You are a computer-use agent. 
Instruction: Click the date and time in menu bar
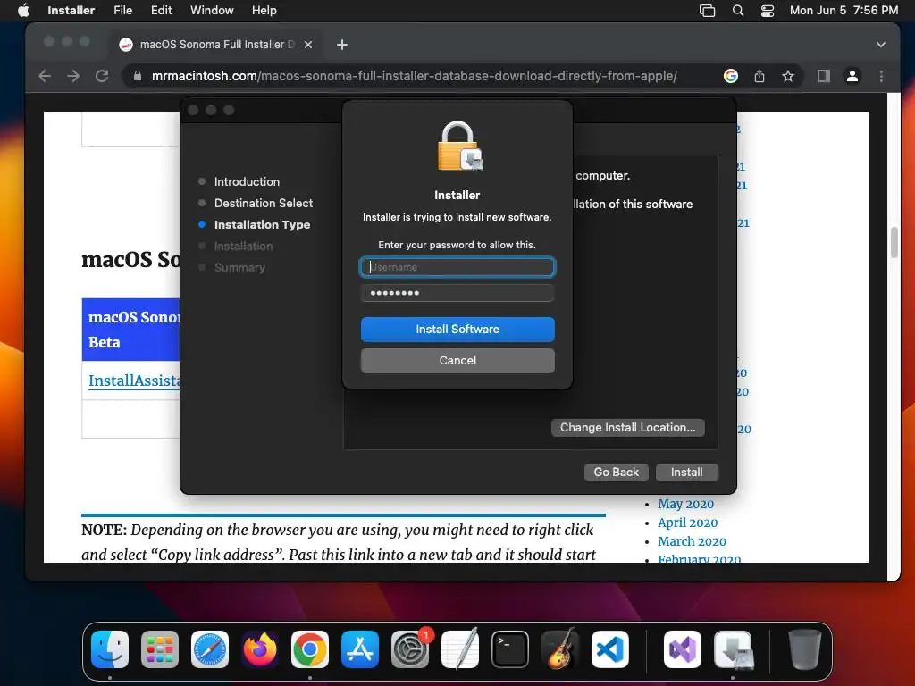click(844, 10)
